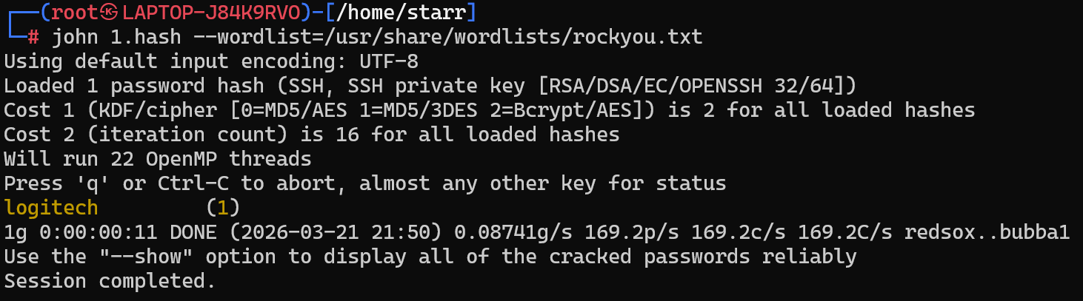Select the "root" username in the prompt

pyautogui.click(x=75, y=13)
